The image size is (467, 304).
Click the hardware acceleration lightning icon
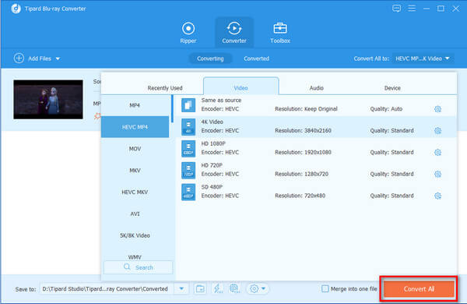coord(218,288)
